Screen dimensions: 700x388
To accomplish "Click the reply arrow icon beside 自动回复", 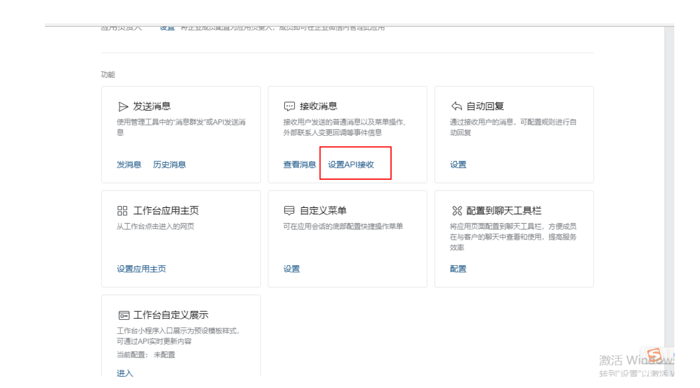I will 457,107.
